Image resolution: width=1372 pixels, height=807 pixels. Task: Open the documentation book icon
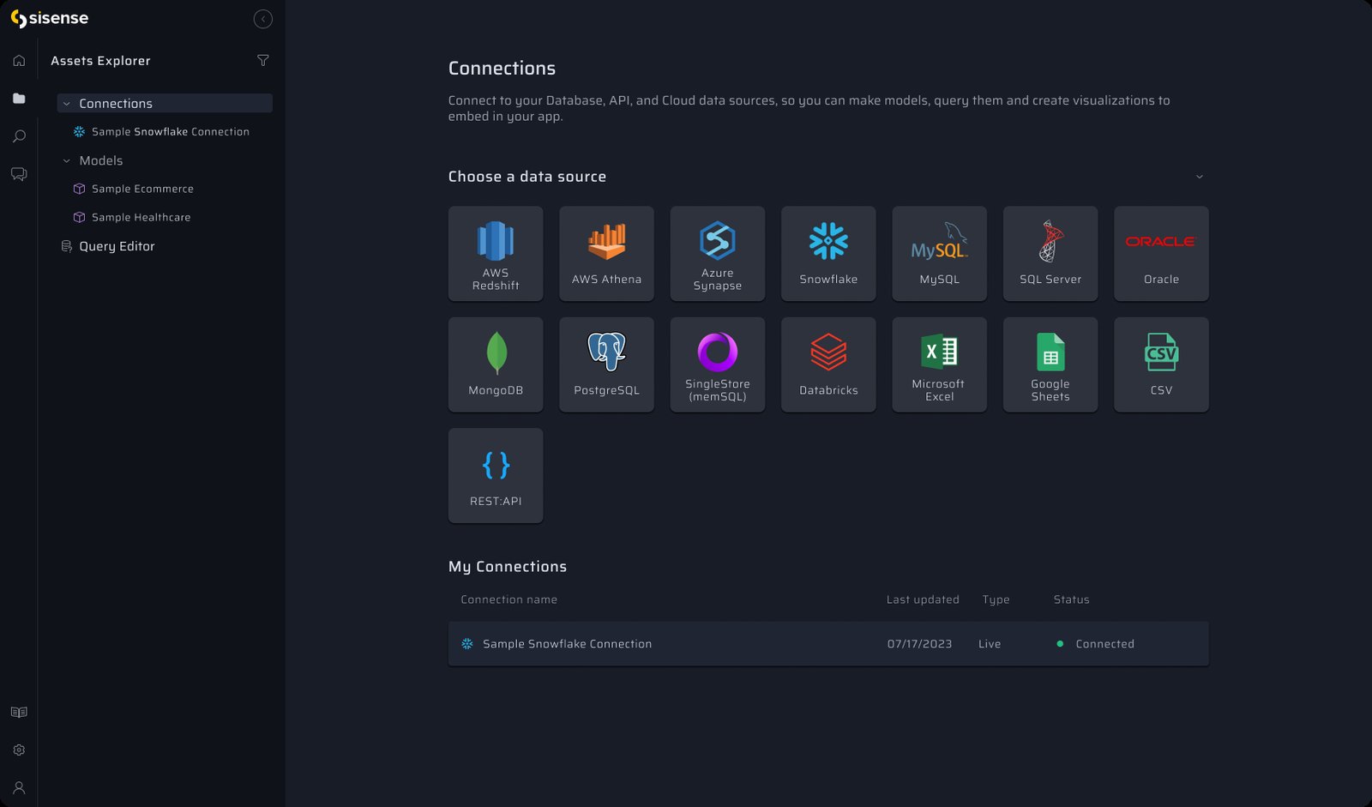point(19,713)
